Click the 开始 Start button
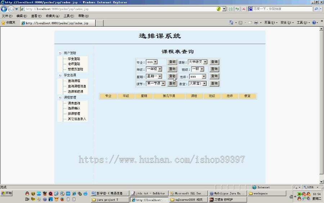324x203 pixels. 6,193
